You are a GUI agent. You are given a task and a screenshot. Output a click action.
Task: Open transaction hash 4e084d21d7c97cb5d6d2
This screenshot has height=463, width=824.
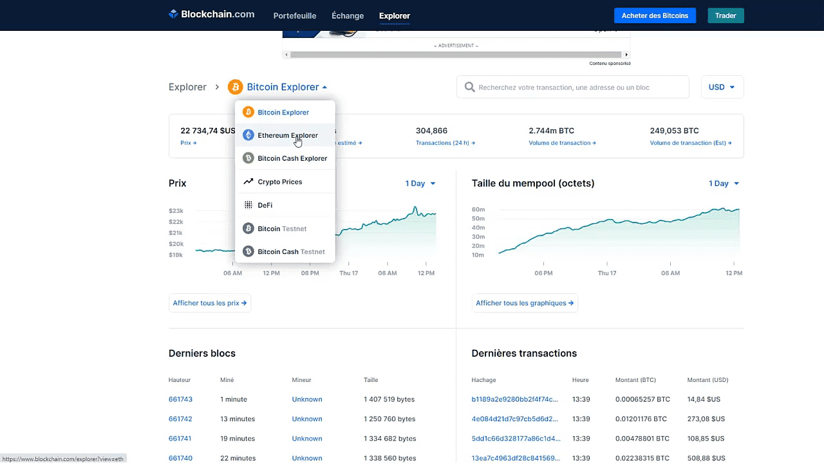click(515, 419)
